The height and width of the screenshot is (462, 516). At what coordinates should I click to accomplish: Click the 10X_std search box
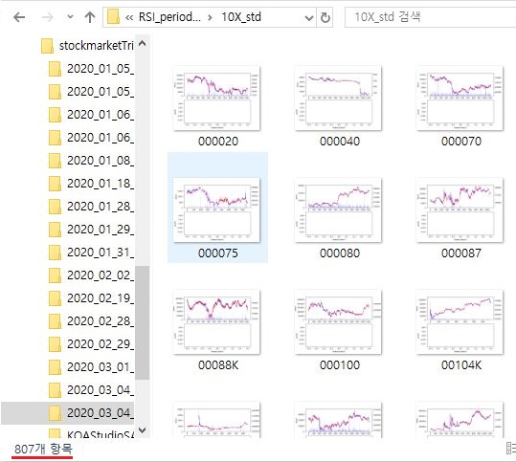click(x=430, y=17)
